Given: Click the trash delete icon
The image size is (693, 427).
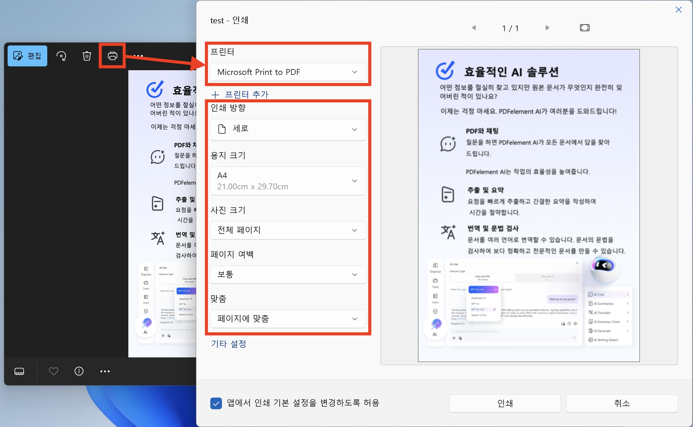Looking at the screenshot, I should [x=87, y=56].
